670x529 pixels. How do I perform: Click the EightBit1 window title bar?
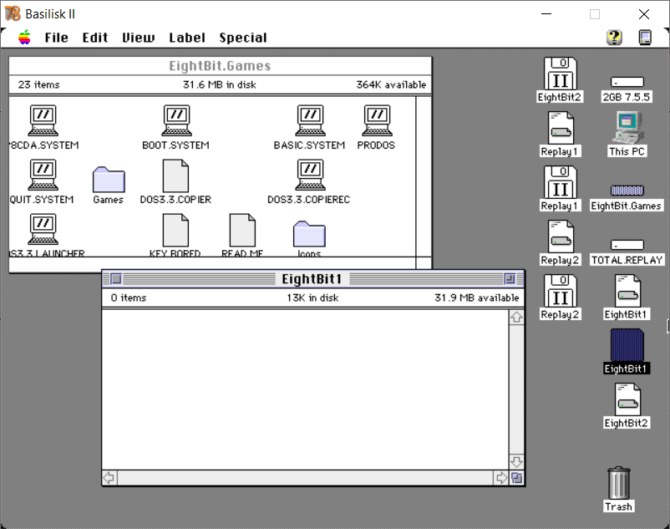pyautogui.click(x=312, y=279)
